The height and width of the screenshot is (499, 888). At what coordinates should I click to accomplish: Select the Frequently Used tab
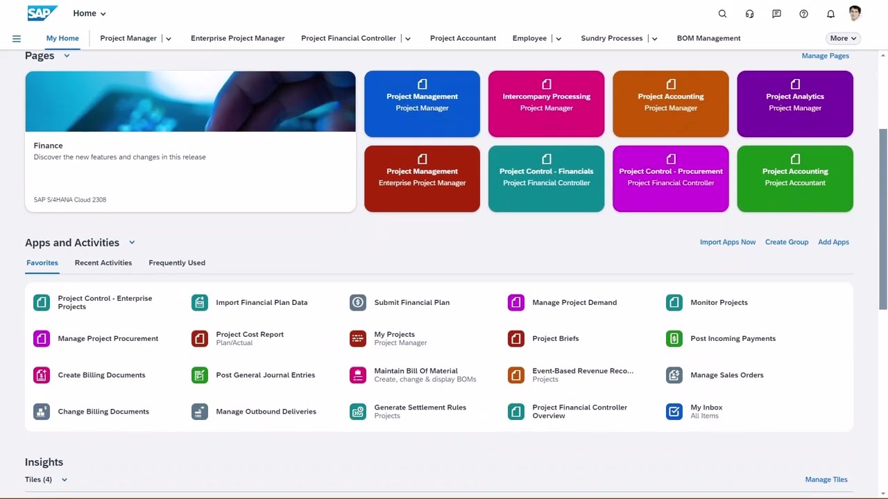[177, 263]
